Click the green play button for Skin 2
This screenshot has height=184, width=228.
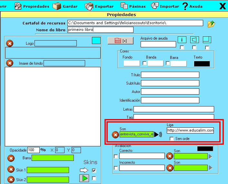click(x=84, y=178)
